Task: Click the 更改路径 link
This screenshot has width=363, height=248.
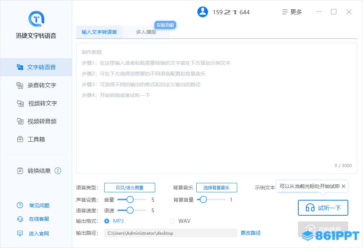Action: 251,233
